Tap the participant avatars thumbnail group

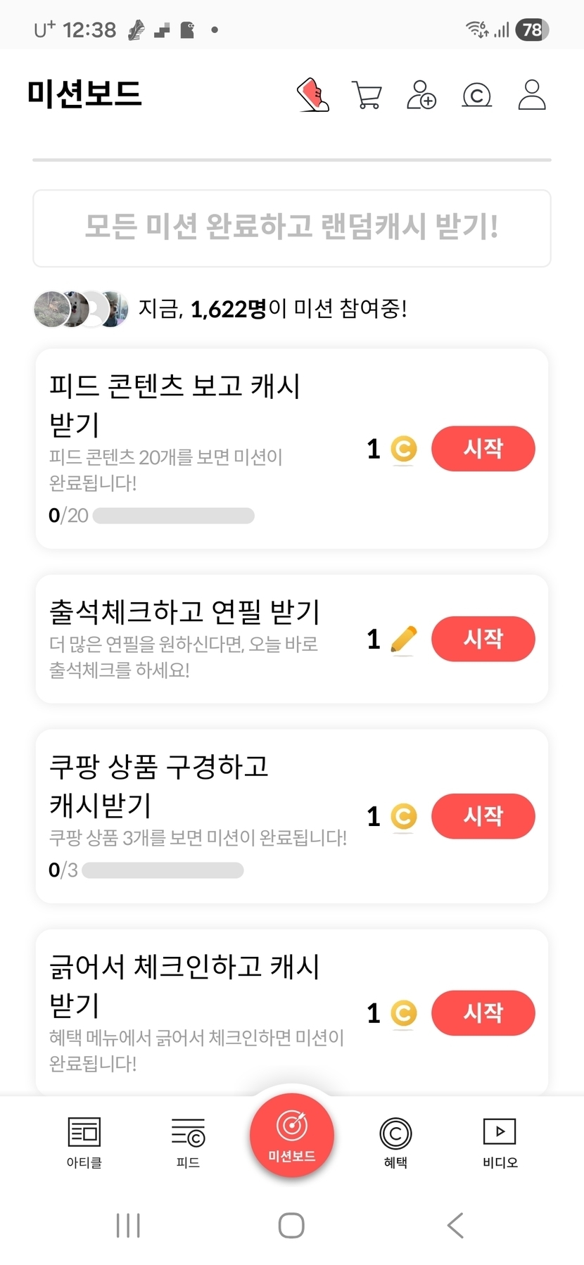click(81, 309)
